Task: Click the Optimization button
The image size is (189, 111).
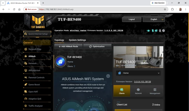Action: point(97,46)
